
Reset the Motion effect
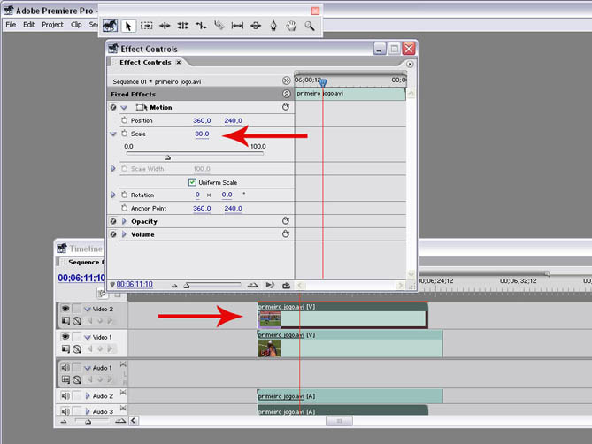(286, 107)
